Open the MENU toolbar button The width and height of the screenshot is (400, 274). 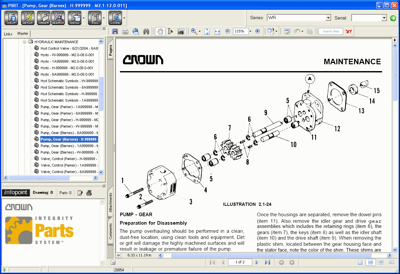(x=75, y=18)
